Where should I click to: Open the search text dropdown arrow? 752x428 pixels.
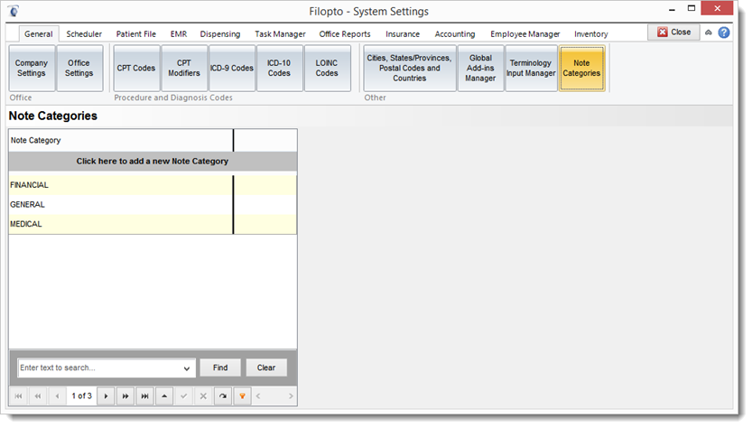point(187,368)
